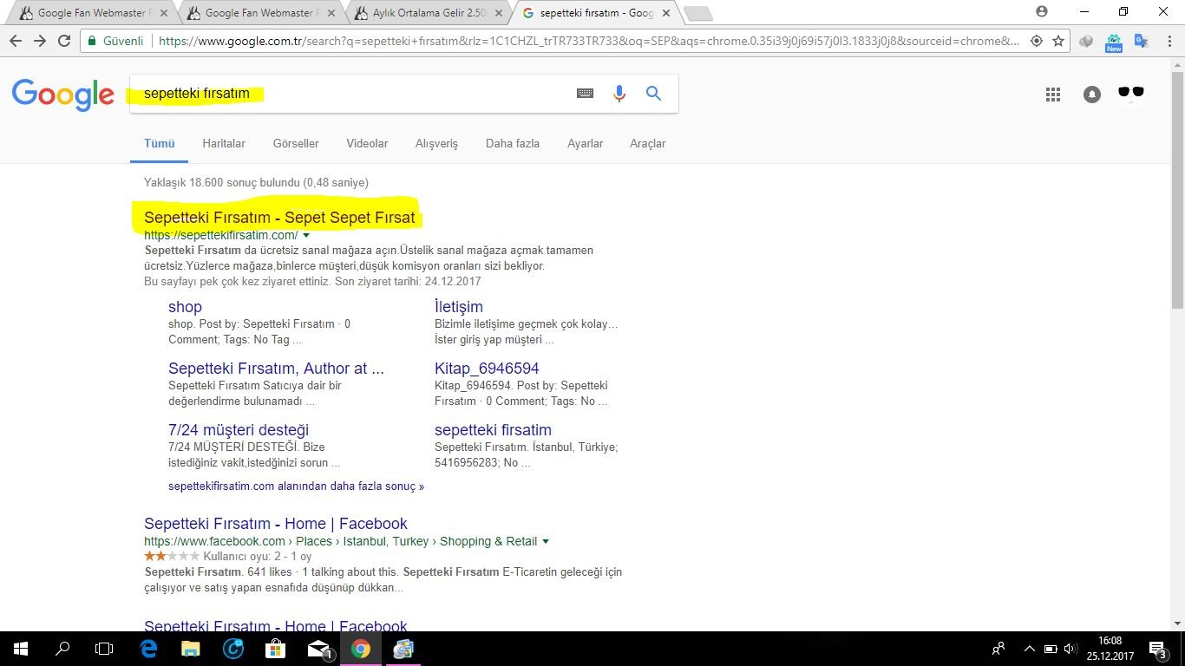
Task: Open Task View on the taskbar
Action: (x=104, y=649)
